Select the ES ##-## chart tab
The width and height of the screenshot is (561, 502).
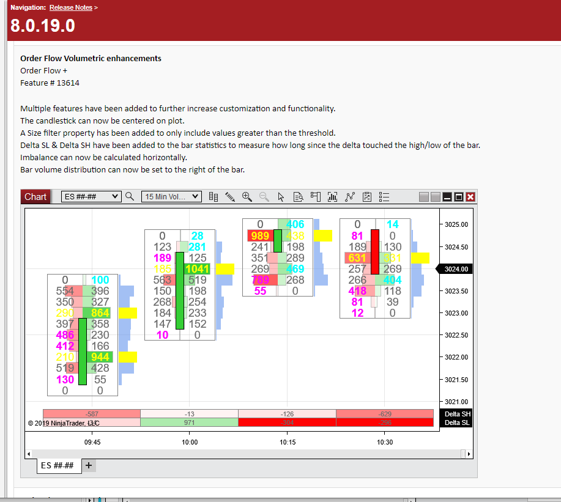59,465
